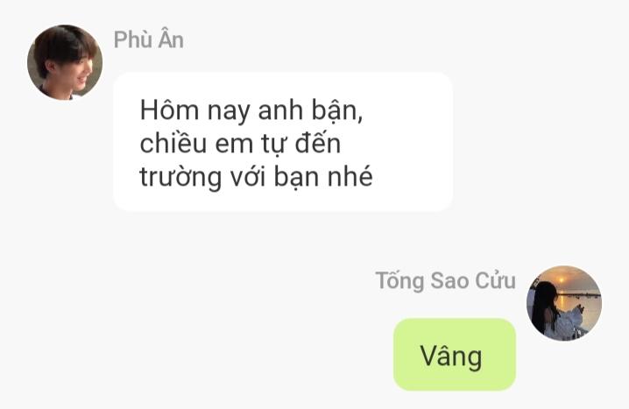Image resolution: width=629 pixels, height=409 pixels.
Task: Click the word 'Hôm' in the message
Action: (x=169, y=109)
